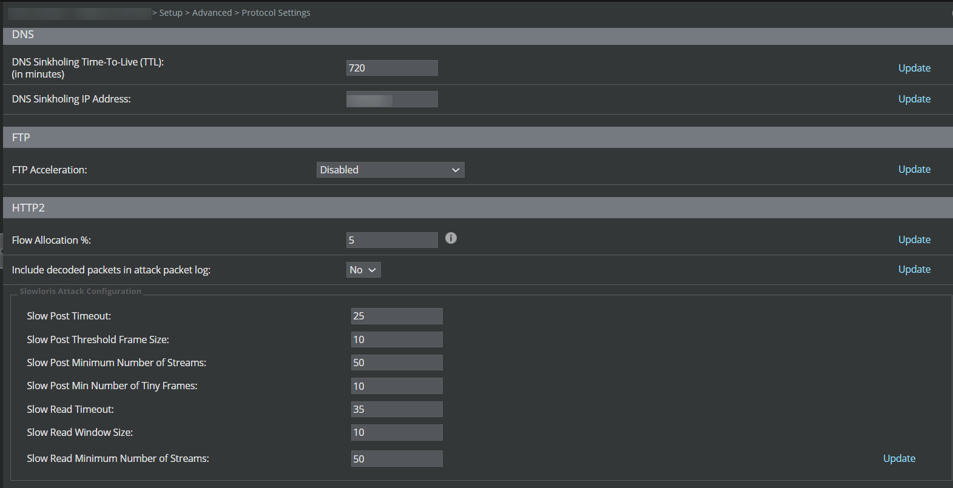The height and width of the screenshot is (488, 953).
Task: Click the FTP Acceleration label
Action: 50,170
